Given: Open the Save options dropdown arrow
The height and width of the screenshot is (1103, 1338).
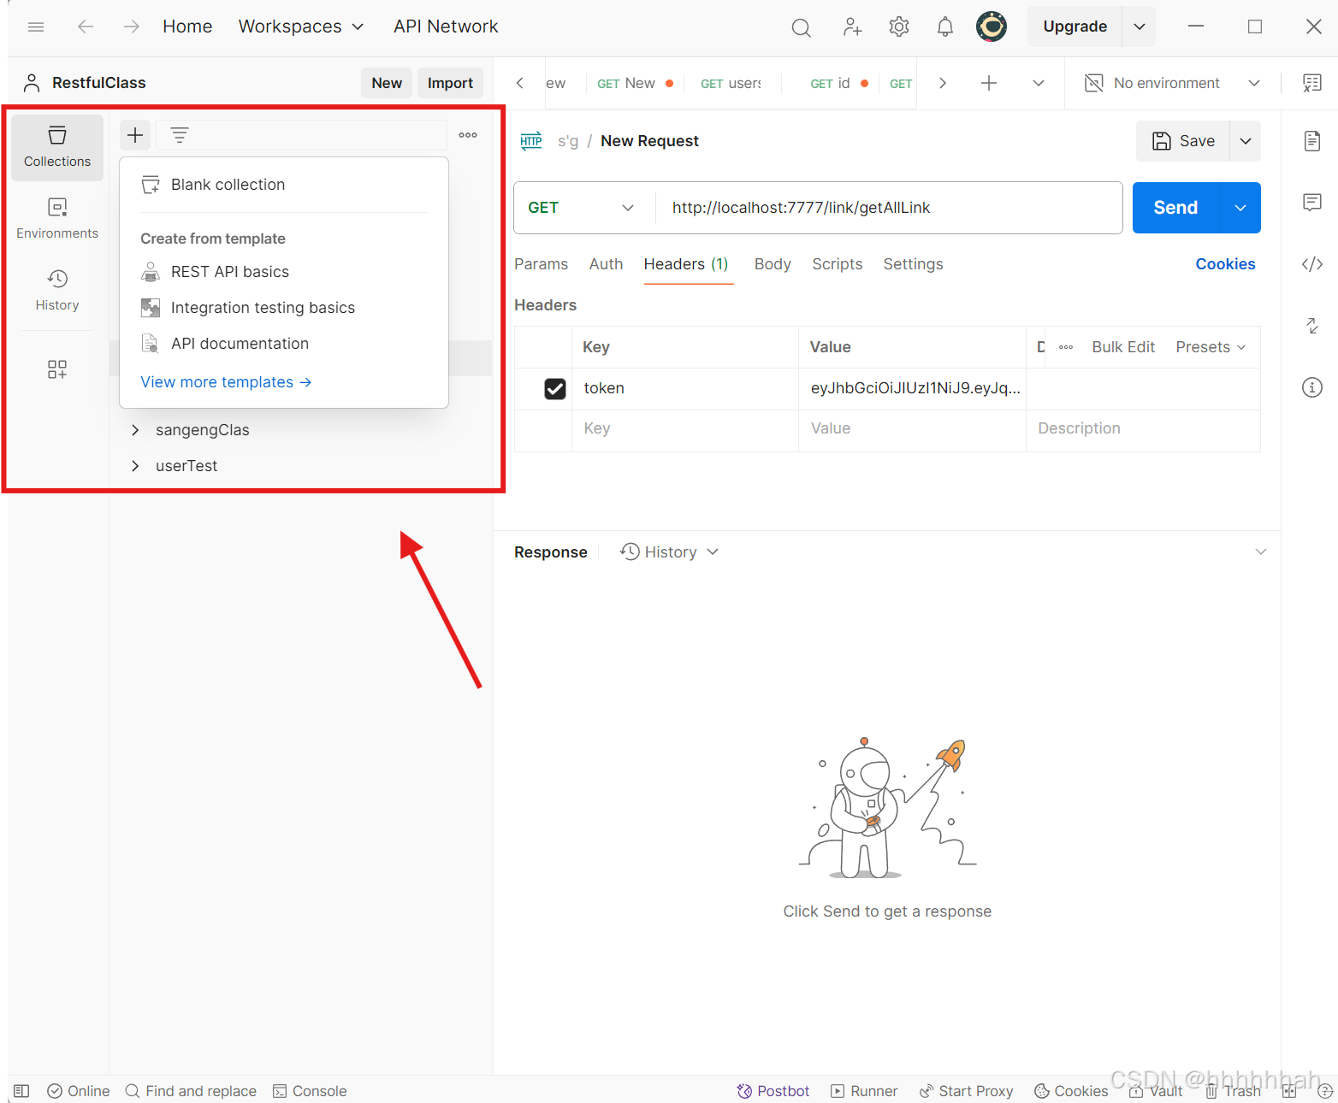Looking at the screenshot, I should coord(1246,141).
